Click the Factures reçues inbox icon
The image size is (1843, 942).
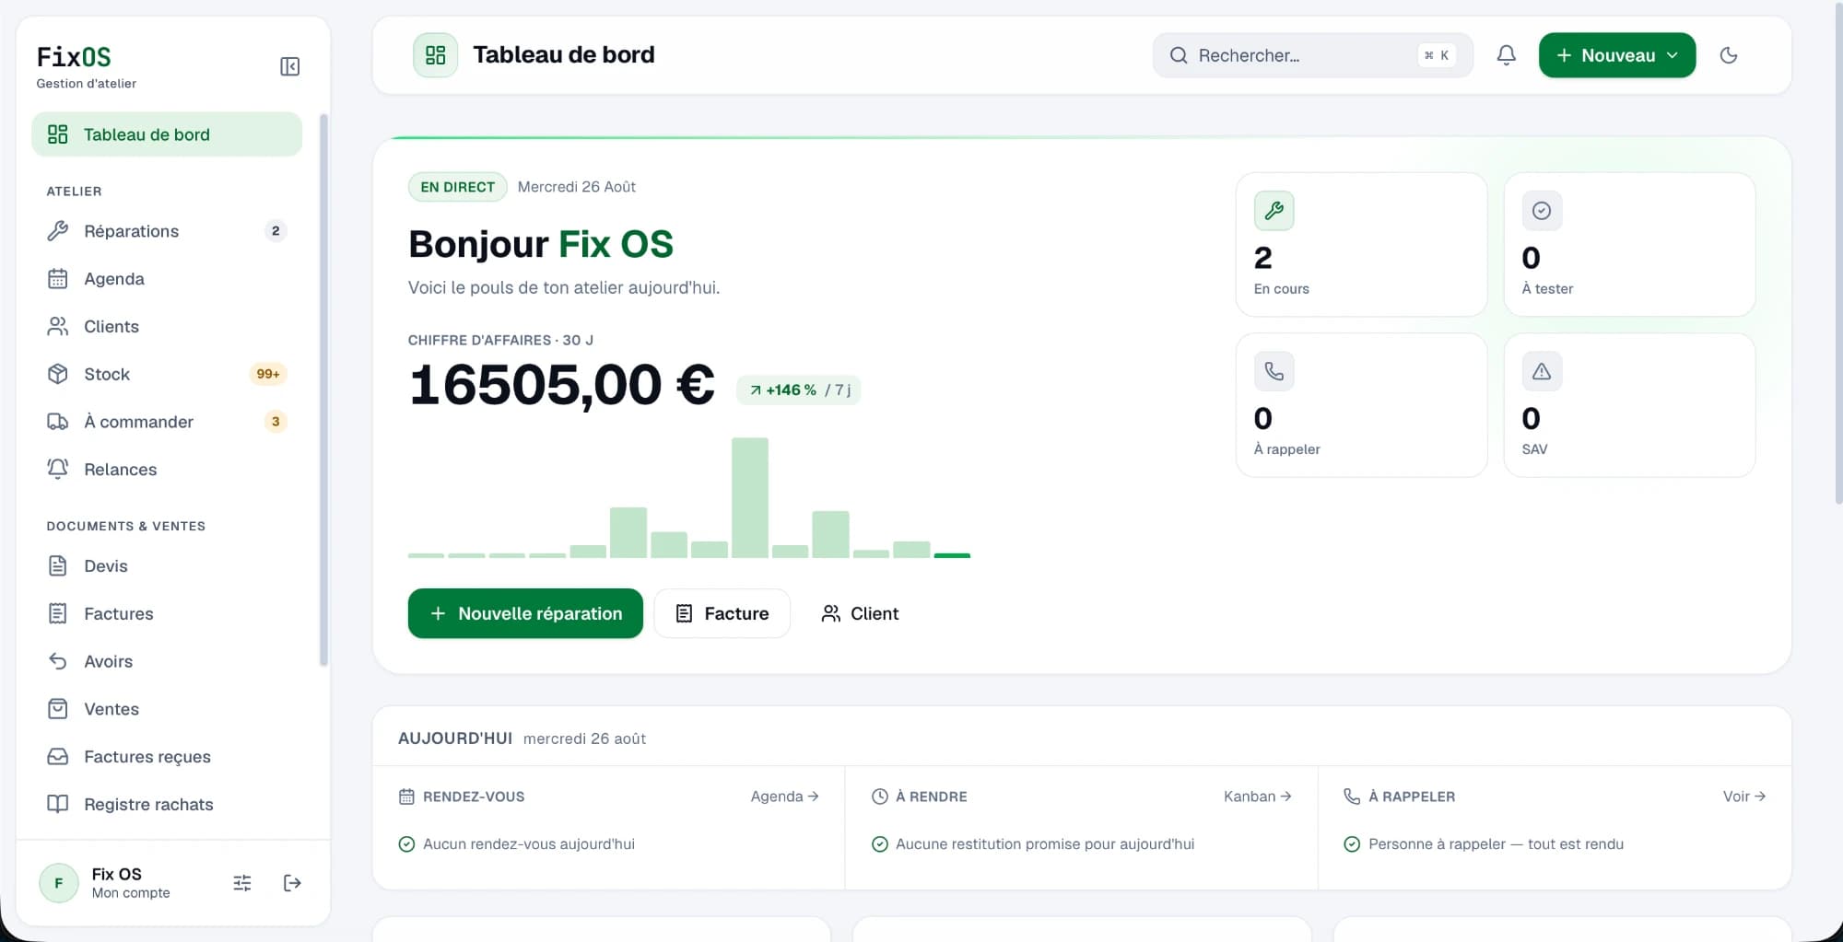tap(57, 757)
